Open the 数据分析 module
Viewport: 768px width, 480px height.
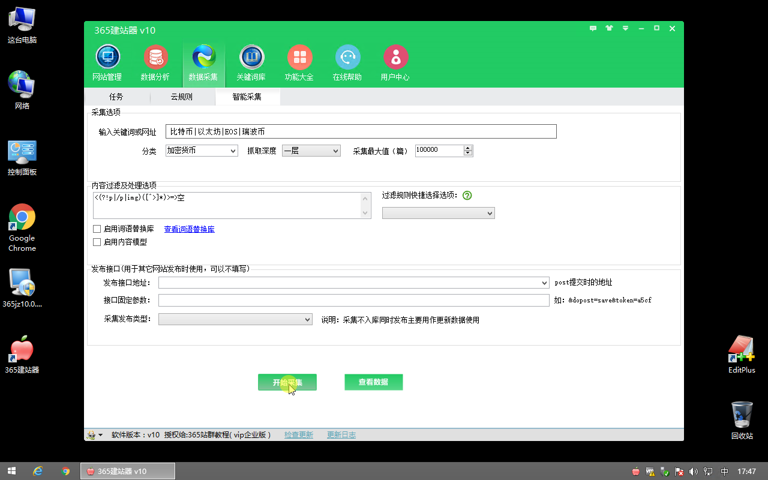(x=155, y=63)
